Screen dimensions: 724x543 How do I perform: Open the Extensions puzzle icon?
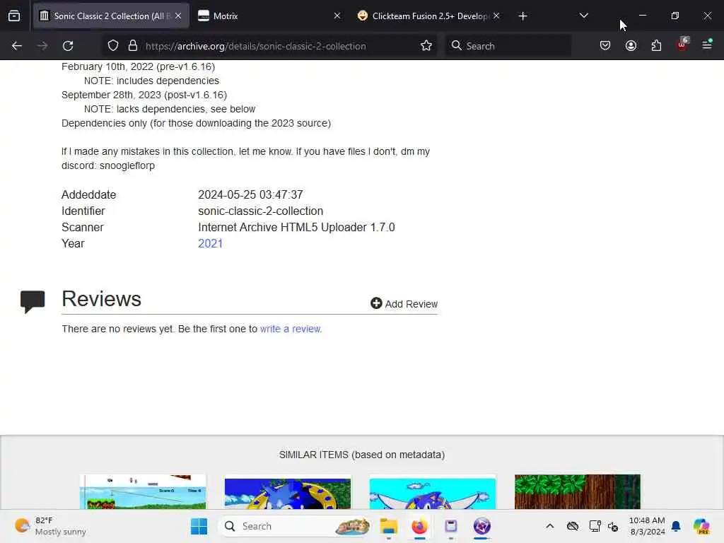pos(656,46)
